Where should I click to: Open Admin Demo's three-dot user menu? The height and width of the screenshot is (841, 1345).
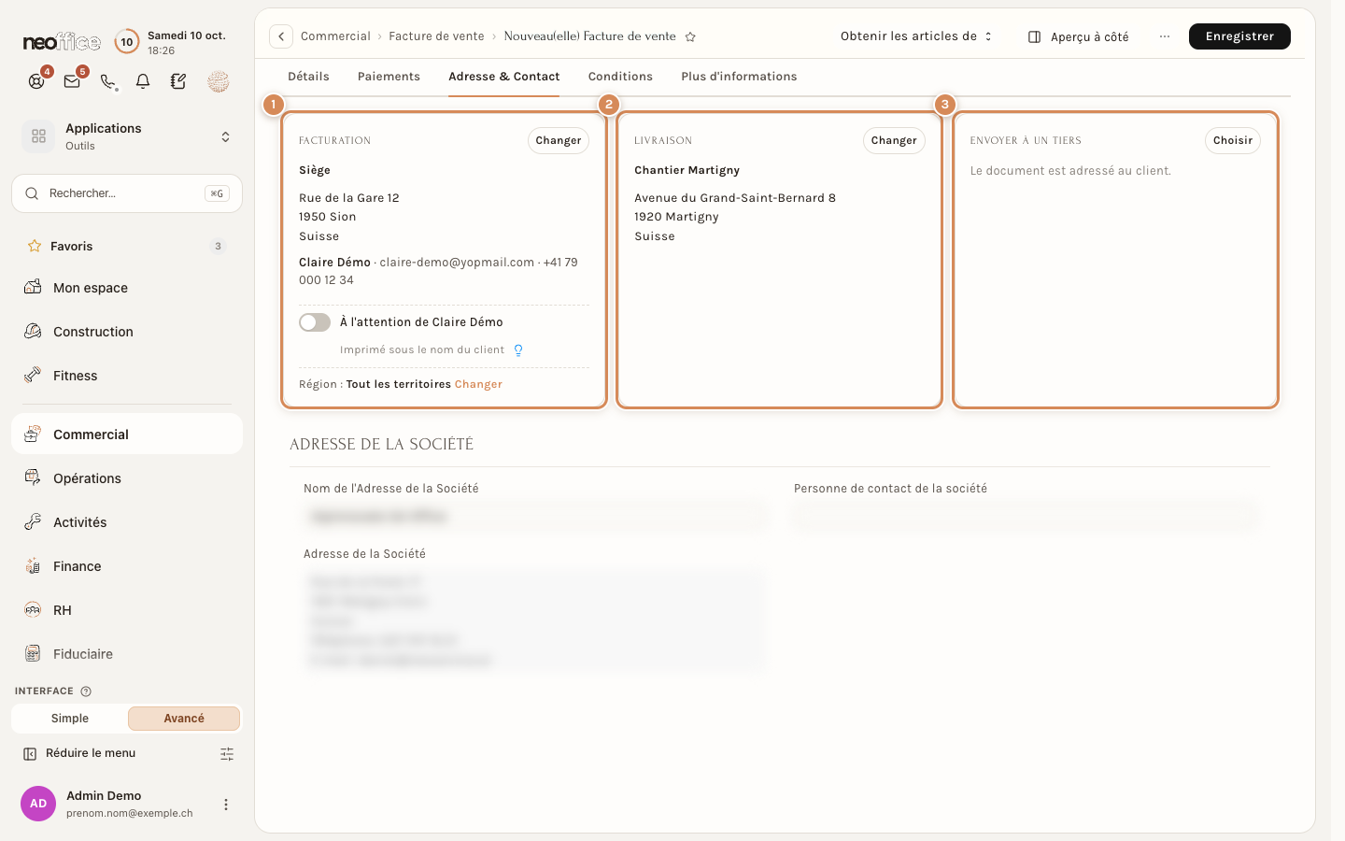pos(225,805)
